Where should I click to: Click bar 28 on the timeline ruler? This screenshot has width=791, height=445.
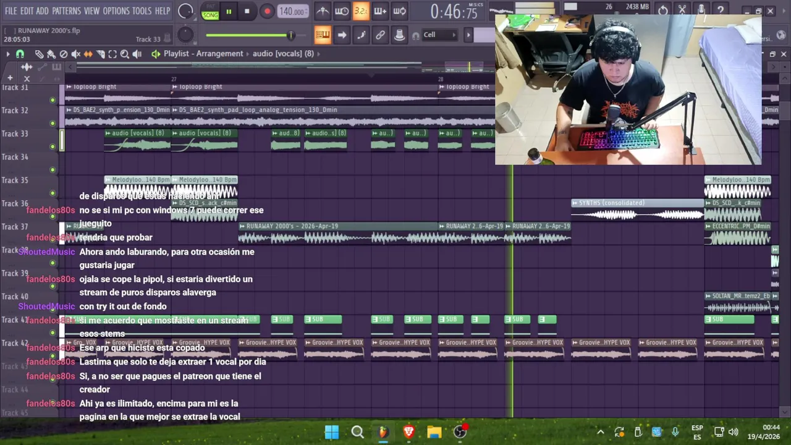[x=441, y=79]
